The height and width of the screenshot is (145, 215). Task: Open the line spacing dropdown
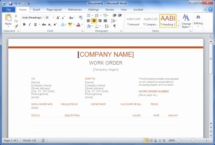[x=114, y=21]
